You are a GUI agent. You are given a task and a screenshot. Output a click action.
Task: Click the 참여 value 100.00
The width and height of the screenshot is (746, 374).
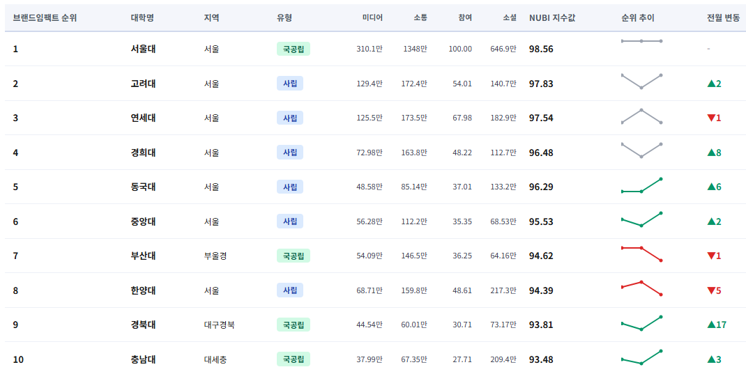460,49
